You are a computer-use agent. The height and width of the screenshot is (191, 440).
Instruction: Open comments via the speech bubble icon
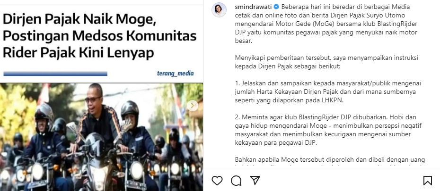pos(236,181)
